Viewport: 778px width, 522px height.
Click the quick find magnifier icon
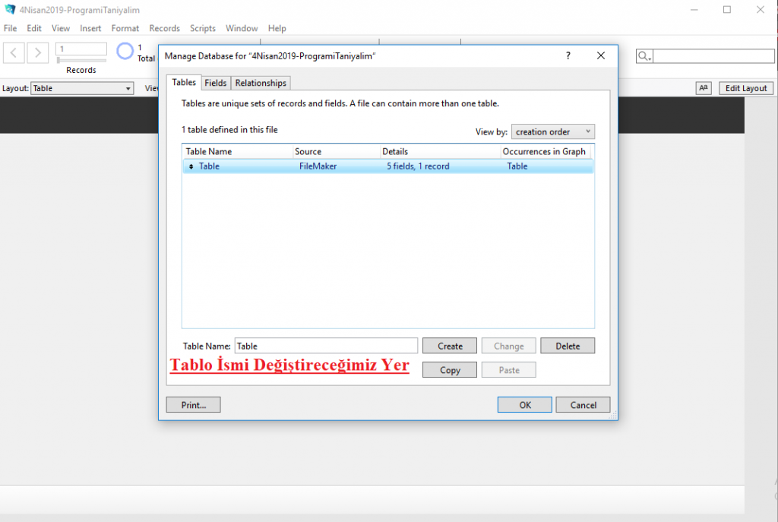644,56
